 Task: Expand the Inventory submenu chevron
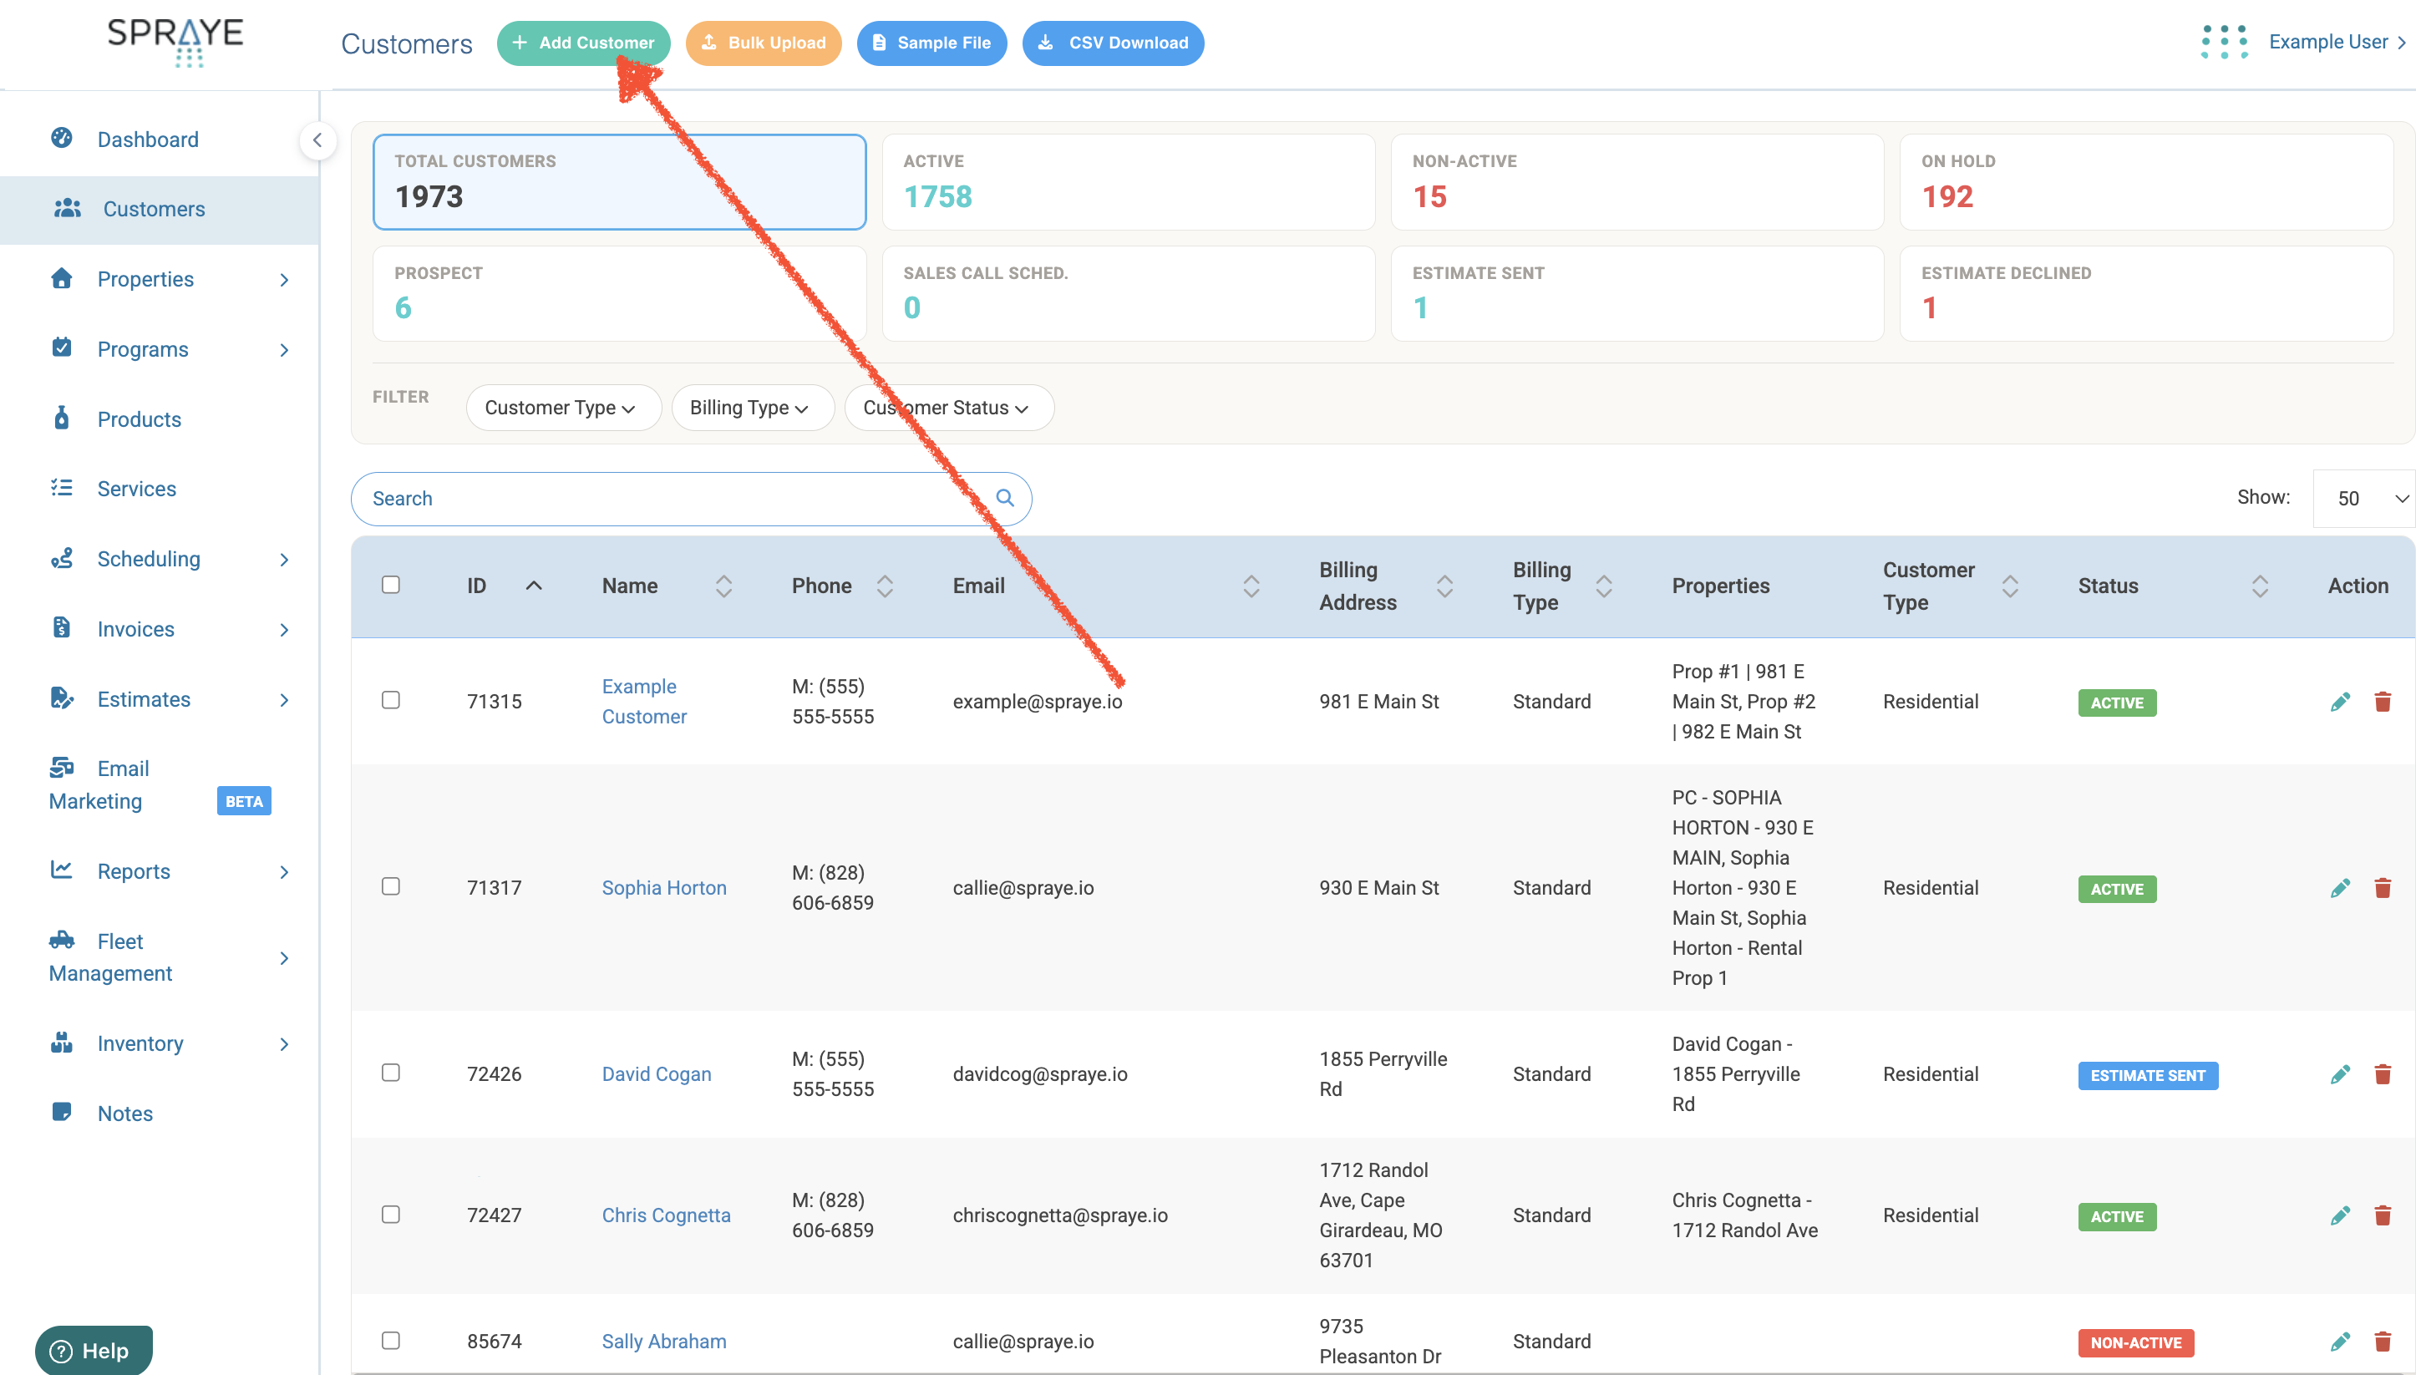(x=283, y=1043)
